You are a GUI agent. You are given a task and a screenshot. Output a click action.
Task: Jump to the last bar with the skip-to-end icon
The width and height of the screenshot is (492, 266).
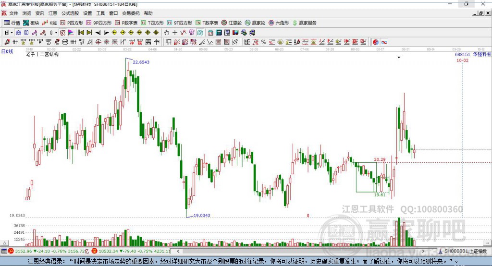pos(89,33)
